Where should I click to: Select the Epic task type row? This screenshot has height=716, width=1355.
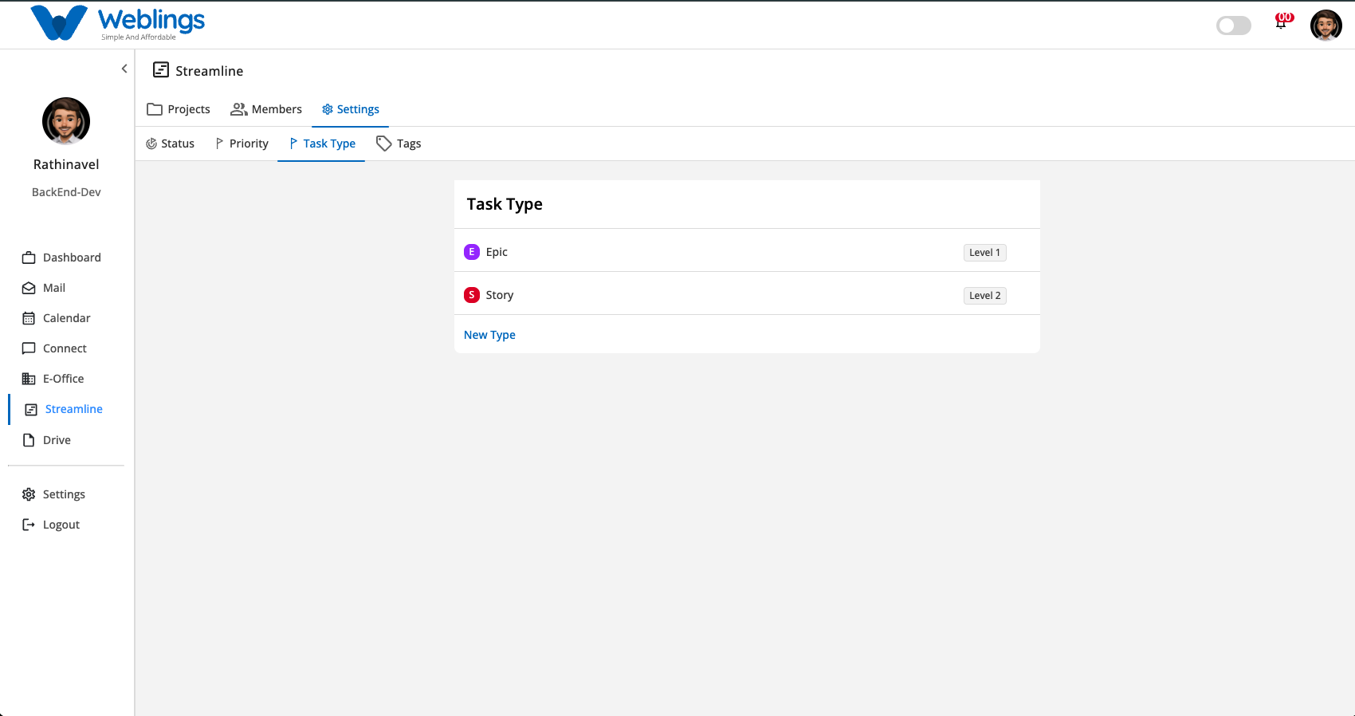pyautogui.click(x=747, y=251)
